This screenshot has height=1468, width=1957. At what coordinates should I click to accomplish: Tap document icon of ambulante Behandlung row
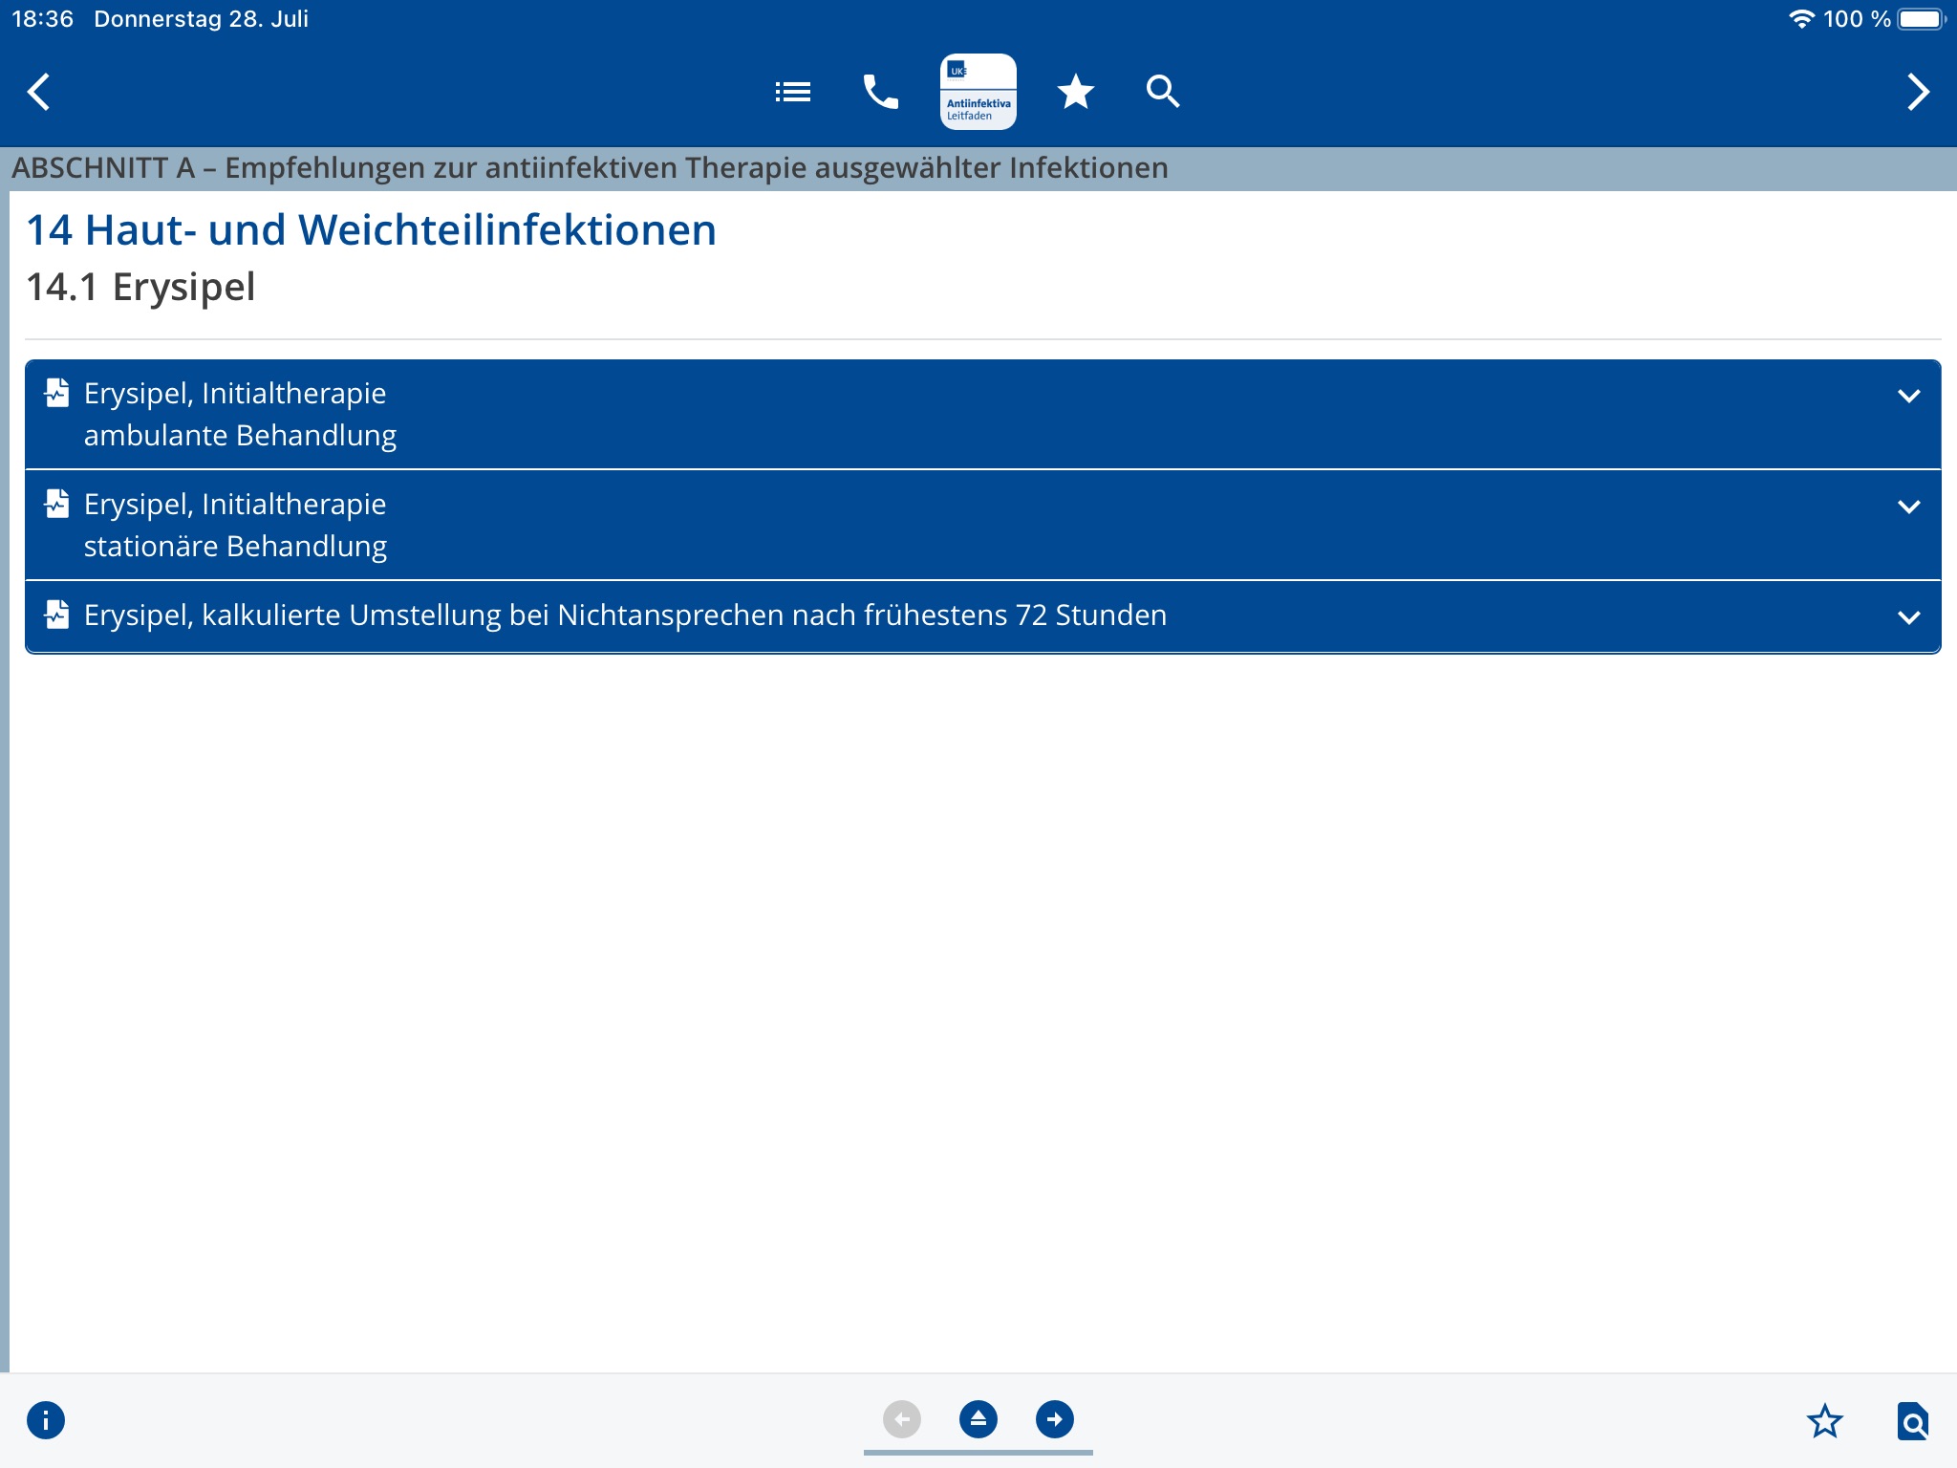(57, 393)
